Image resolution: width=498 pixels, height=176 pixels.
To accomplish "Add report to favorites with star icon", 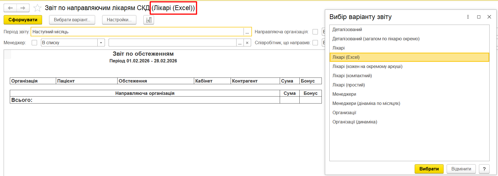I will tap(37, 8).
